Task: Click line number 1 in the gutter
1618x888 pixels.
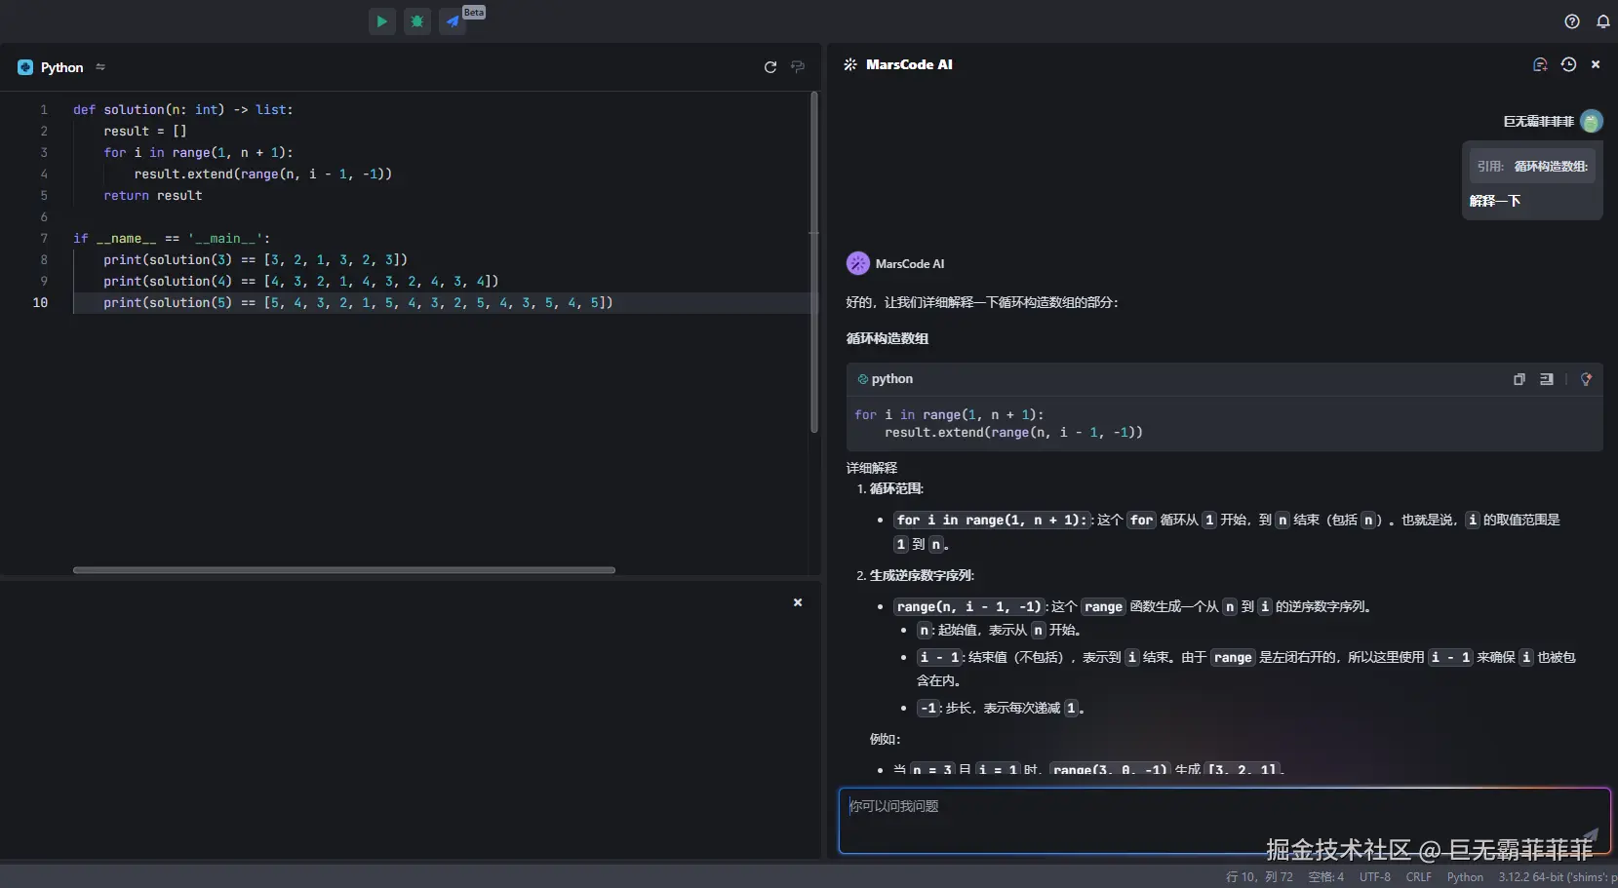Action: pos(44,109)
